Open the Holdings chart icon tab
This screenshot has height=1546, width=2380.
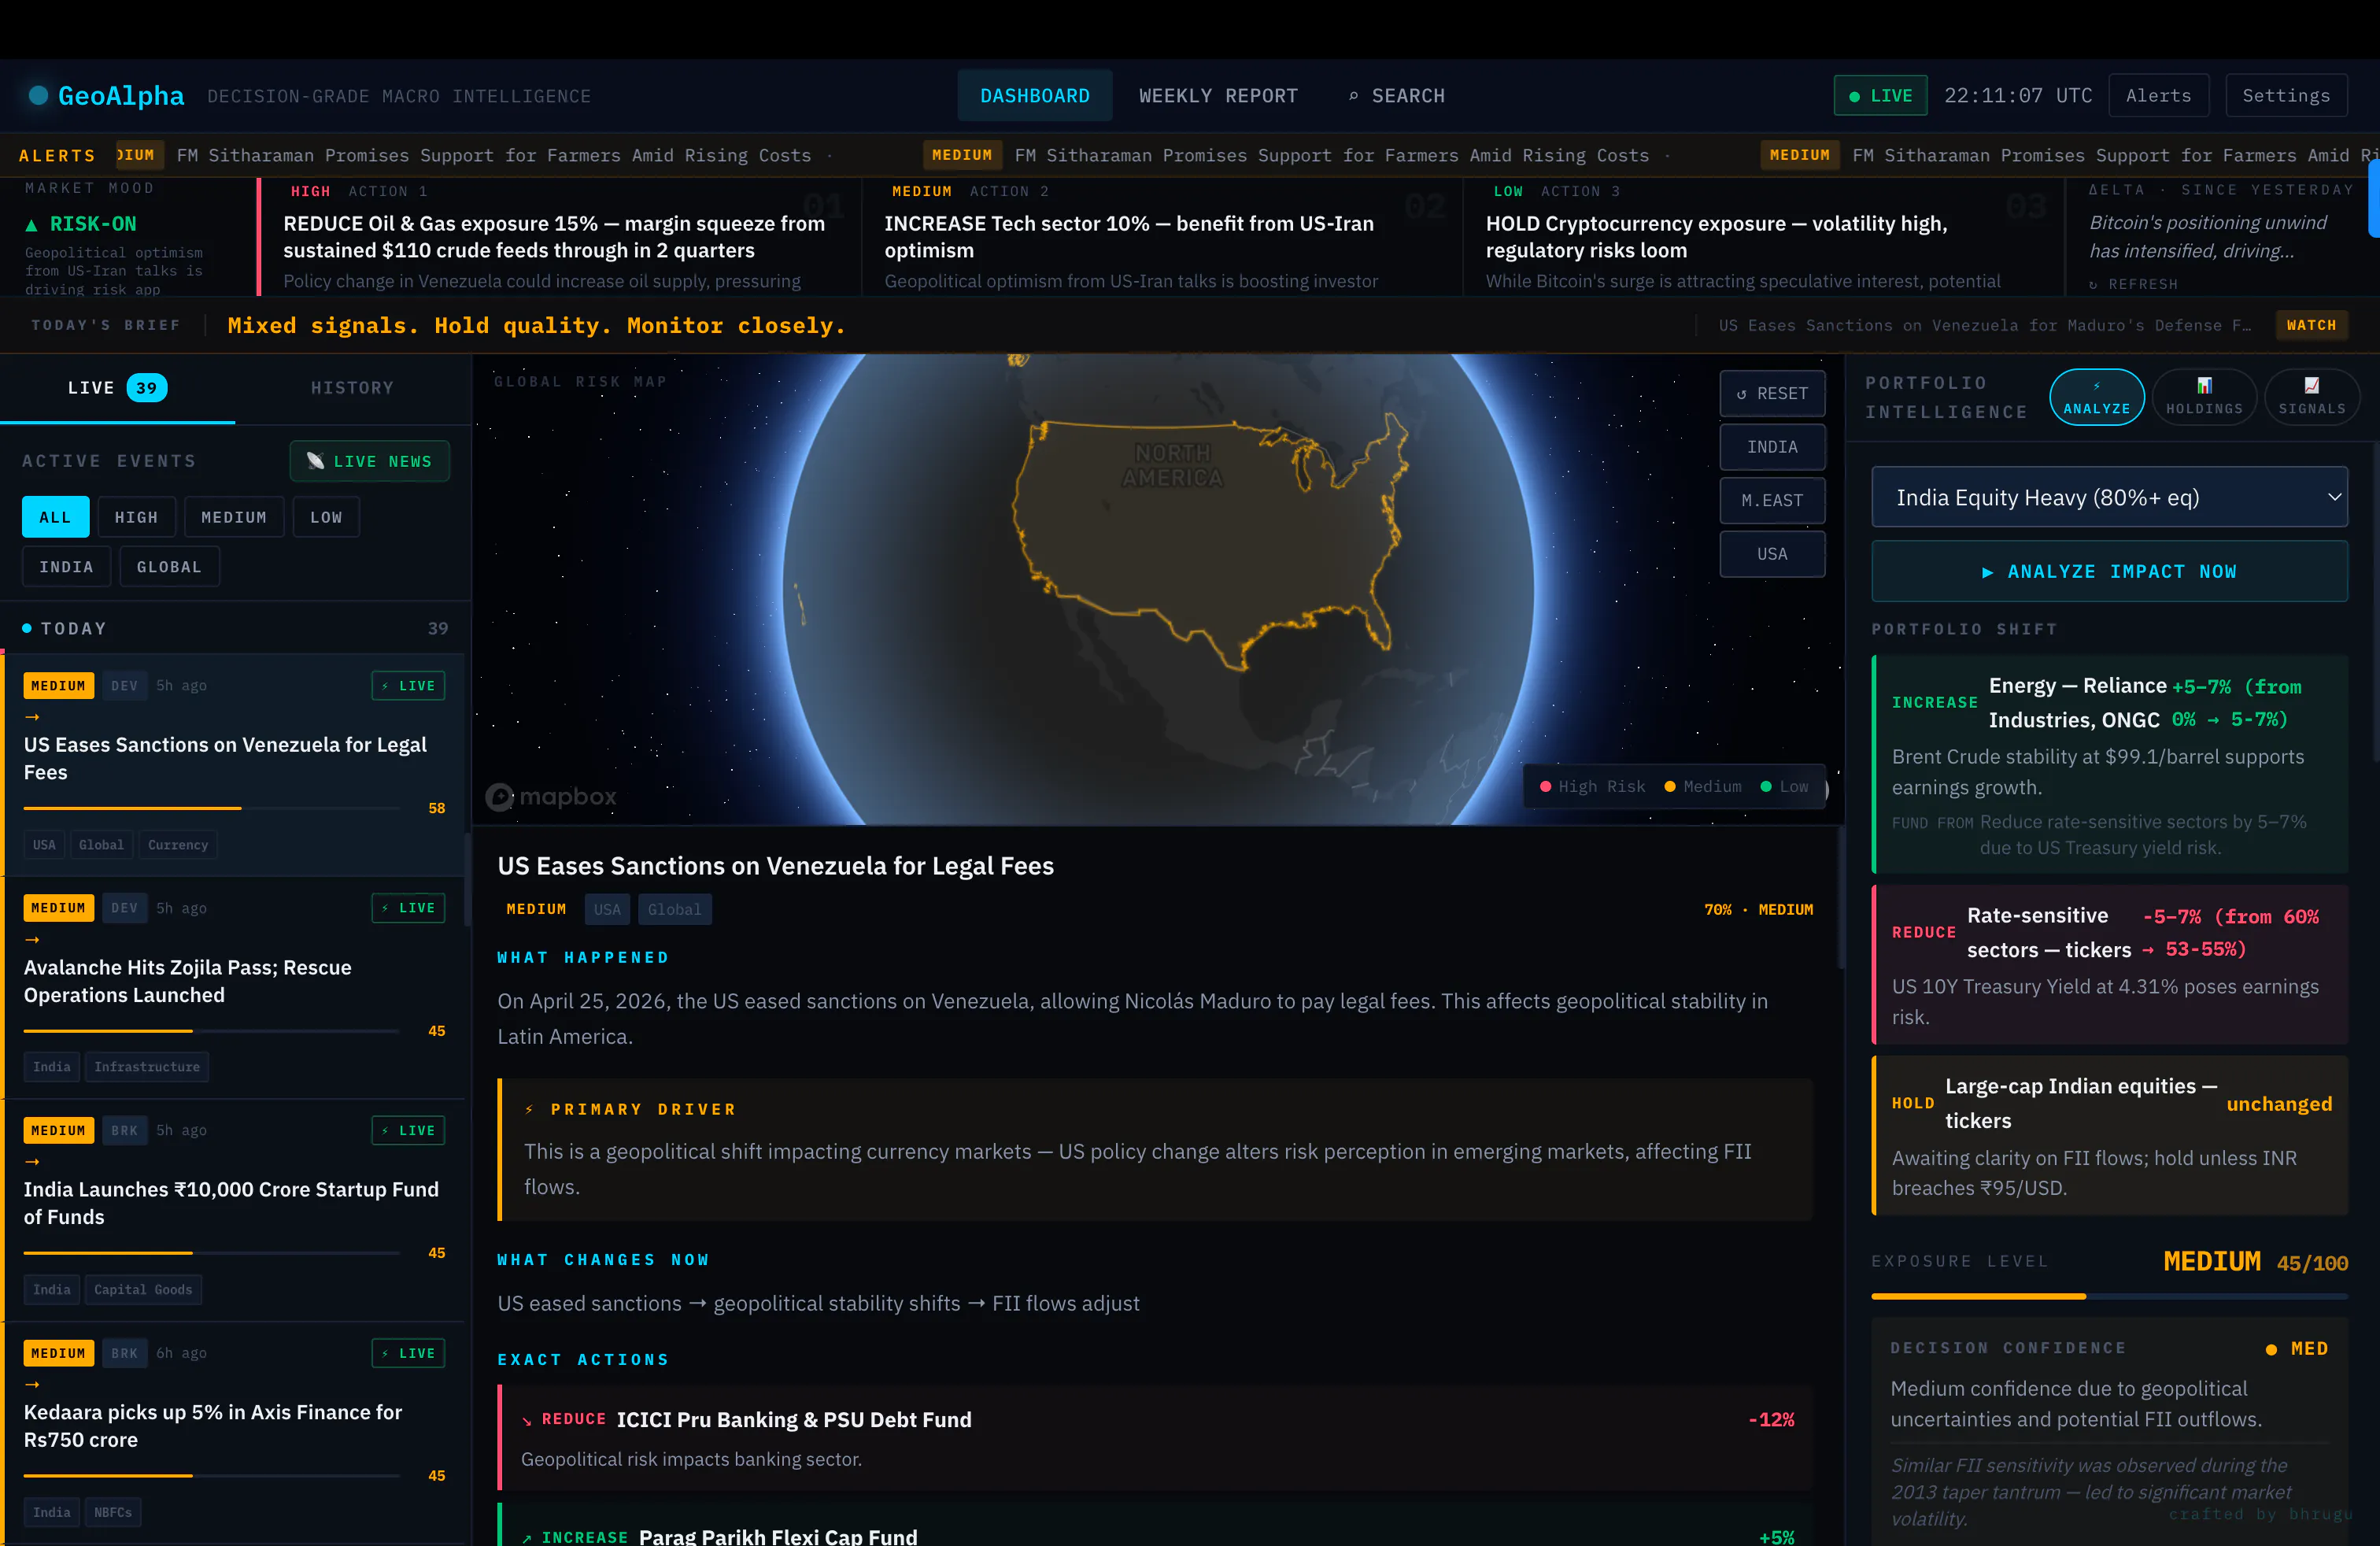[2204, 396]
